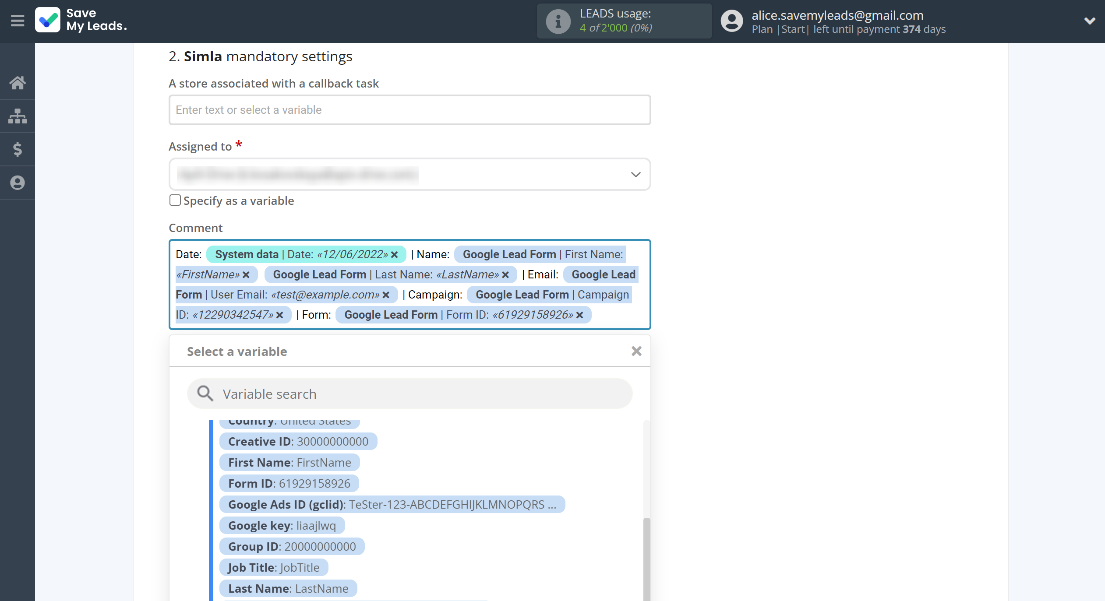This screenshot has width=1105, height=601.
Task: Click the Save My Leads logo
Action: coord(81,20)
